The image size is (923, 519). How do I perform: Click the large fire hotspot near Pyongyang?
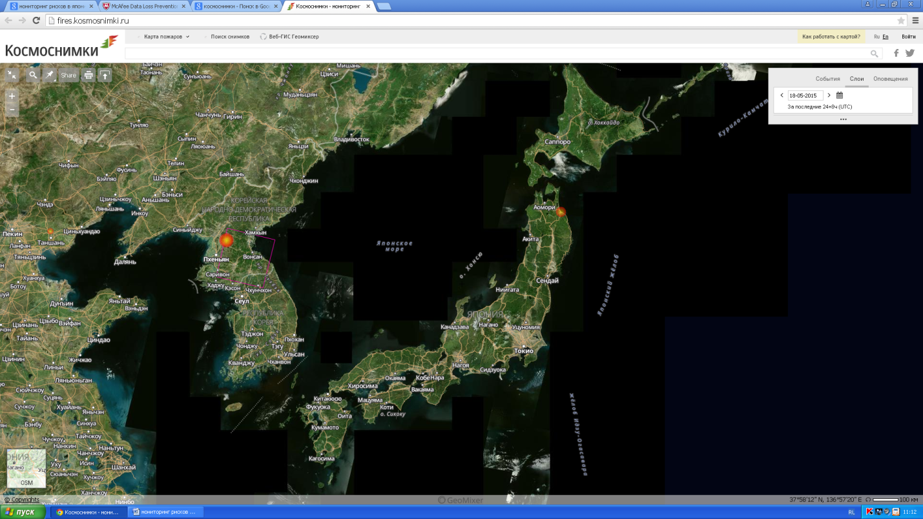click(x=226, y=240)
